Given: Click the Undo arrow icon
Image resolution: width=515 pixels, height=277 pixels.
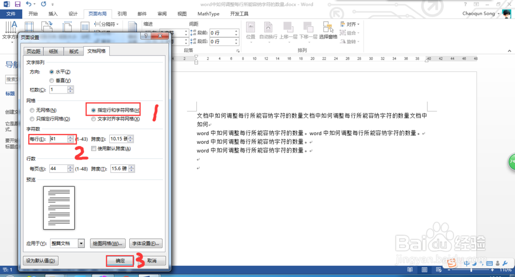Looking at the screenshot, I should [x=29, y=4].
